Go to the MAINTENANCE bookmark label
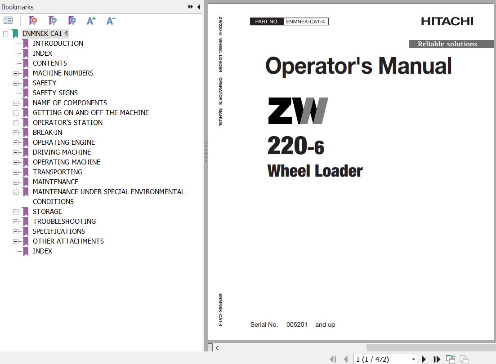 pyautogui.click(x=55, y=182)
